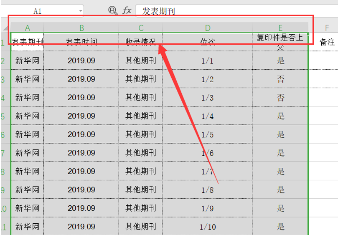Viewport: 338px width, 235px height.
Task: Click 否 in row 3, column E
Action: pyautogui.click(x=280, y=79)
